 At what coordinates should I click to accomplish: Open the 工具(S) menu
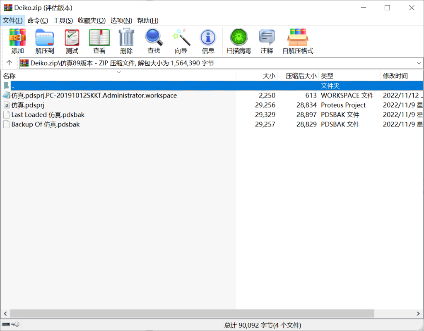63,20
